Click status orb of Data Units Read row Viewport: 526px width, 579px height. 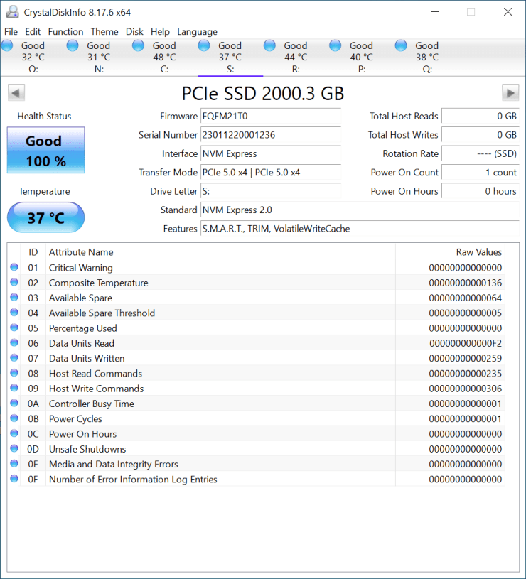click(14, 342)
